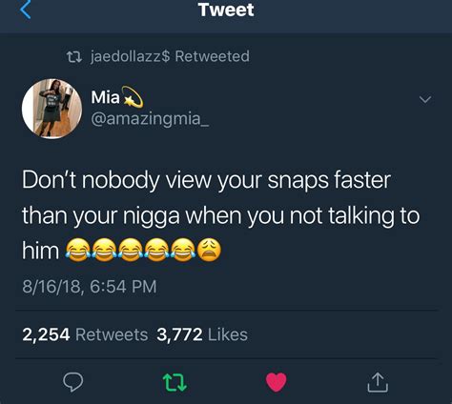The width and height of the screenshot is (452, 404).
Task: Tap the weary face emoji
Action: pos(209,251)
